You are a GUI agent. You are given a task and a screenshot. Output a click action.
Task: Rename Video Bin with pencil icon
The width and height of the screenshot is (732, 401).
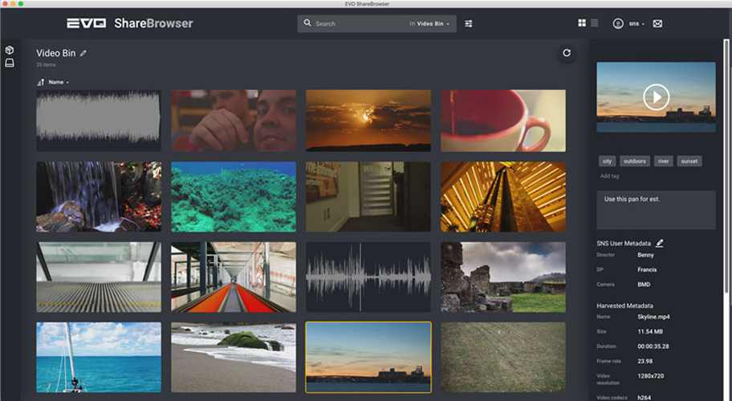tap(83, 53)
